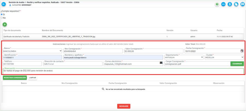Click the Cargar Consignación field consignacion.pdf
This screenshot has width=246, height=111.
(x=197, y=64)
